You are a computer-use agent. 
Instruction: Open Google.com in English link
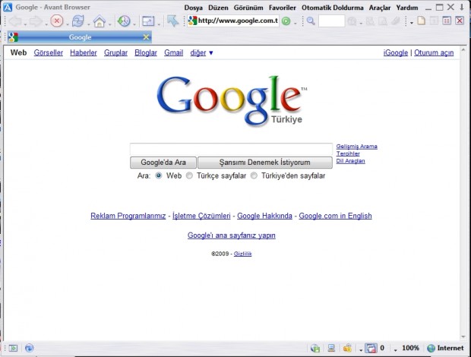coord(335,216)
